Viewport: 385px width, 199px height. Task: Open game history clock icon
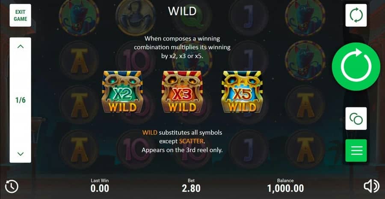[12, 187]
